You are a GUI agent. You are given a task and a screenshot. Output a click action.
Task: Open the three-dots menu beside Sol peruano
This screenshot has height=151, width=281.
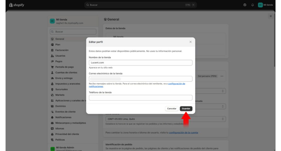click(222, 76)
